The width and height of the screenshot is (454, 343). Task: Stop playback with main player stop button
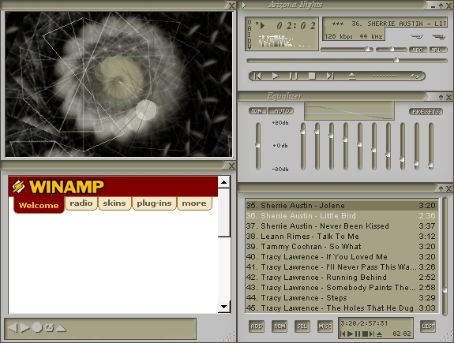[x=312, y=76]
